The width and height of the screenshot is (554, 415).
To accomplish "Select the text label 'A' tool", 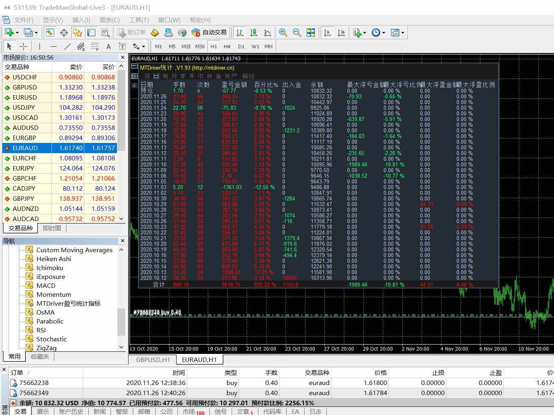I will pos(108,47).
